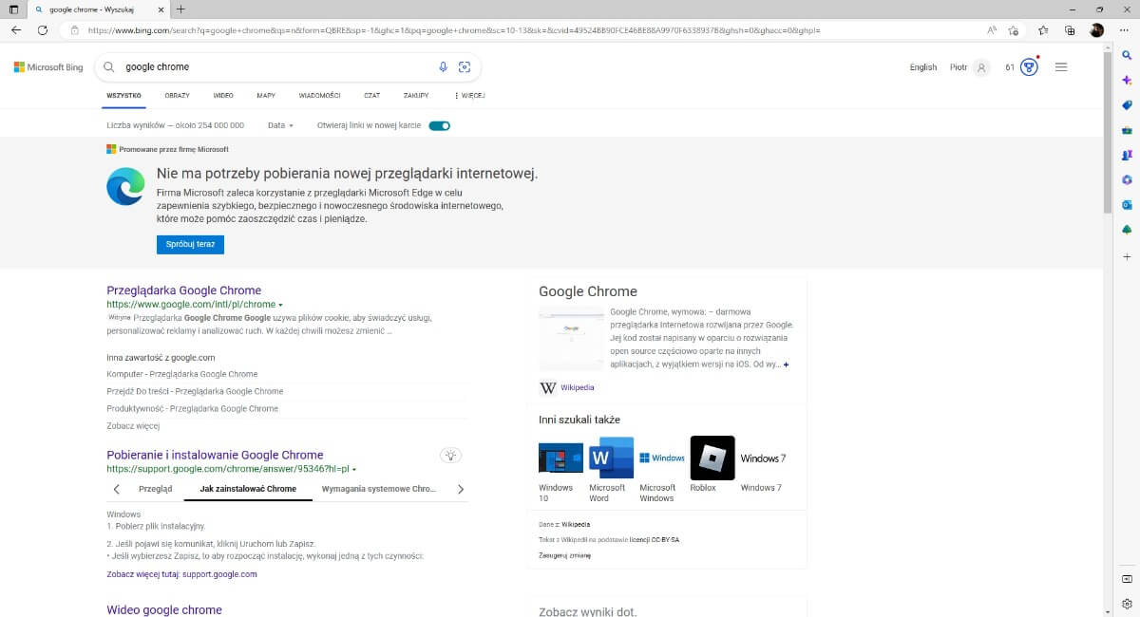Image resolution: width=1140 pixels, height=617 pixels.
Task: Activate the voice search microphone icon
Action: click(440, 66)
